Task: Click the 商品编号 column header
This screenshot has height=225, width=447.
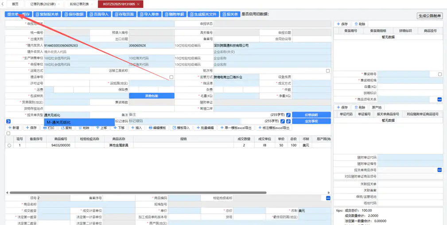Action: click(61, 139)
